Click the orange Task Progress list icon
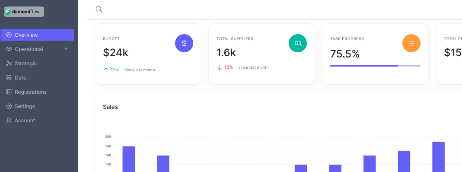This screenshot has height=172, width=462. (411, 43)
